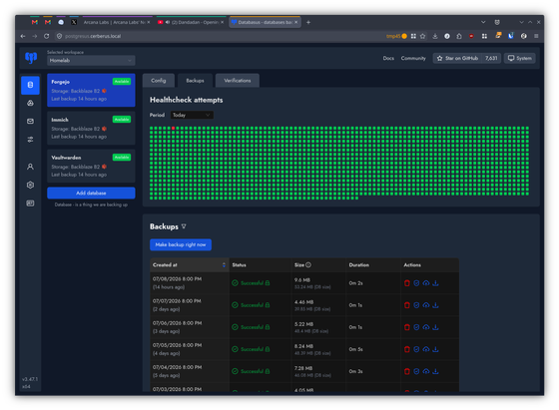Click the sliders icon in the left sidebar
Image resolution: width=559 pixels, height=410 pixels.
30,140
